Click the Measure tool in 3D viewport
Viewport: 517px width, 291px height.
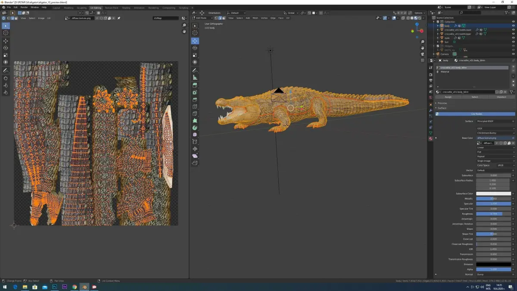click(195, 77)
